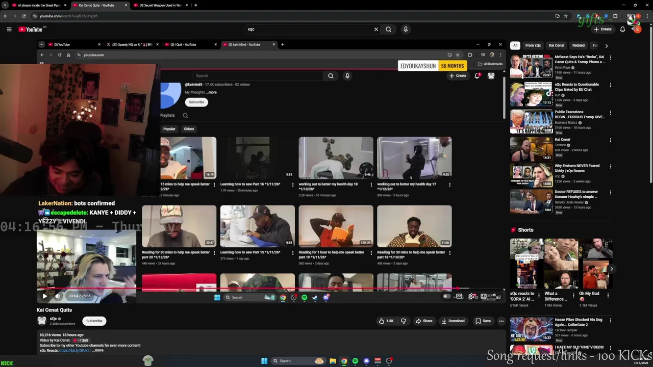
Task: Click the Download button
Action: click(x=453, y=321)
